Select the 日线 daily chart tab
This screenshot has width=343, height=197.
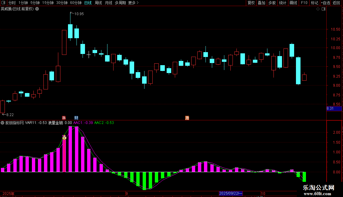(88, 3)
